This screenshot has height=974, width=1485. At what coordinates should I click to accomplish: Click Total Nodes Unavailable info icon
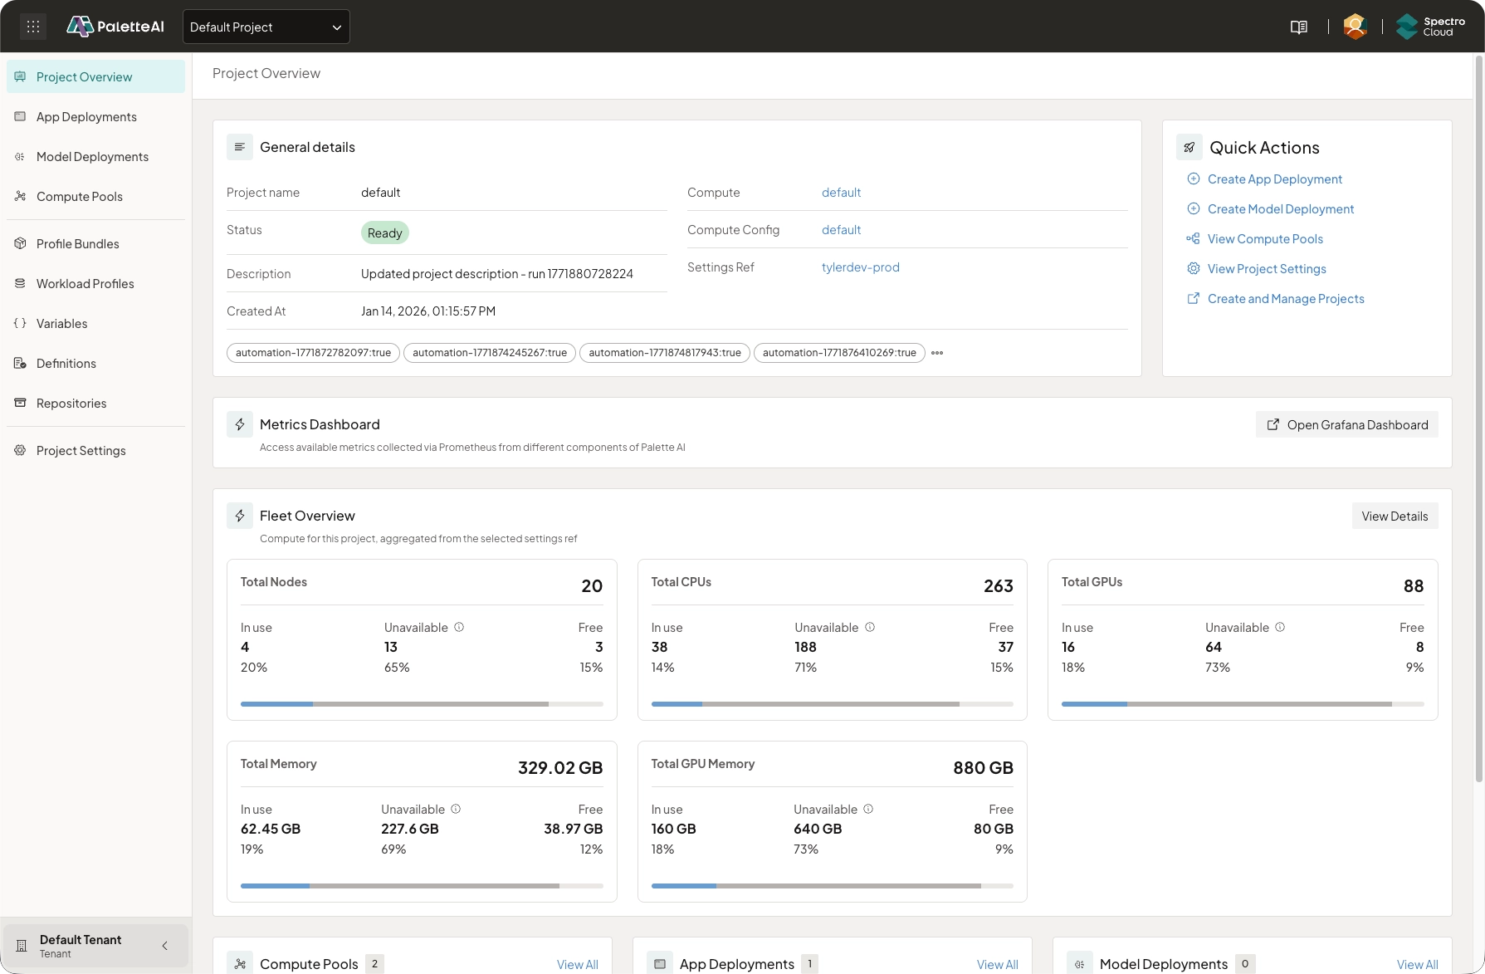459,627
